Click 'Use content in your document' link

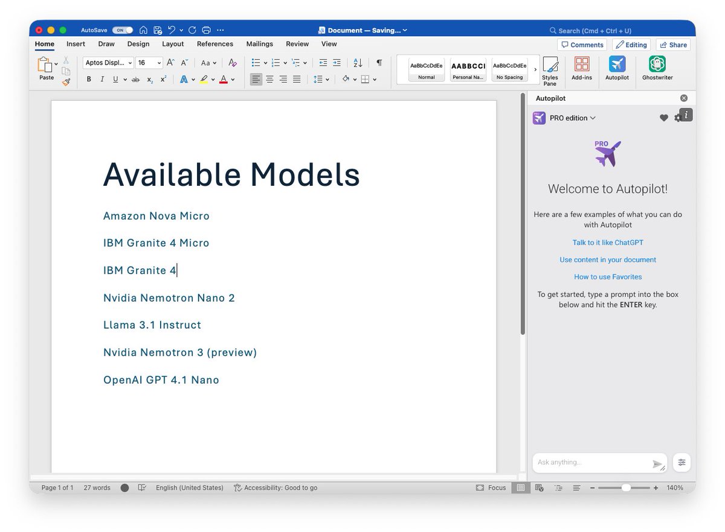pos(608,260)
